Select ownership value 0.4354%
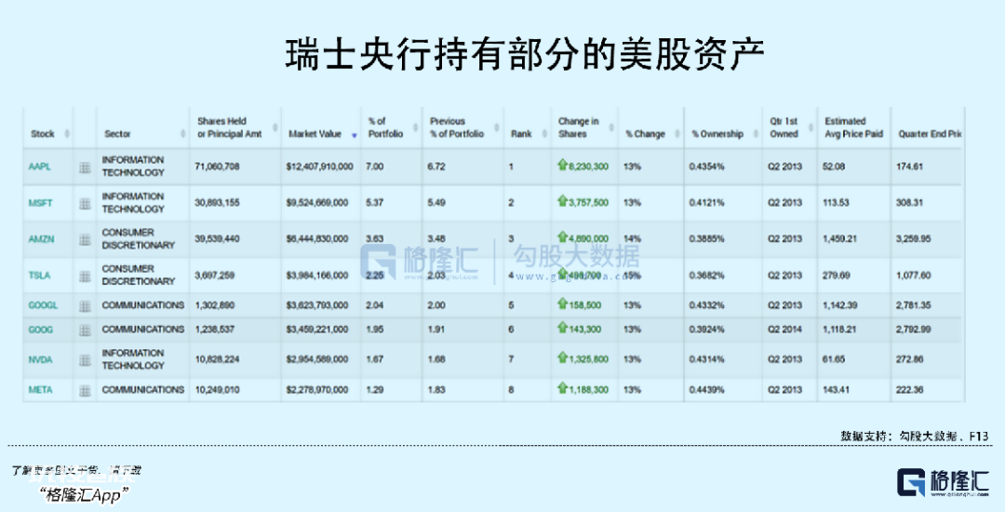The image size is (1005, 512). pos(707,167)
